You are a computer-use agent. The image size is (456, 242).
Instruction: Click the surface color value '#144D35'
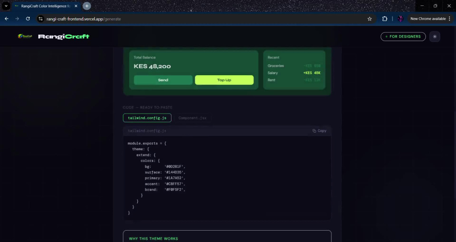174,172
